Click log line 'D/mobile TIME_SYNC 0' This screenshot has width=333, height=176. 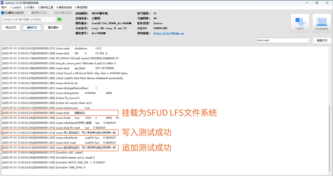tap(43, 167)
